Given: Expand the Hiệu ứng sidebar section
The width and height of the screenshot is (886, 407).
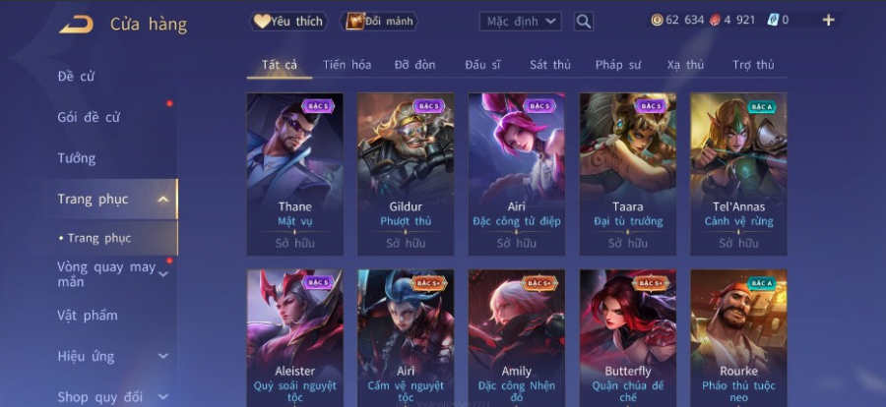Looking at the screenshot, I should click(163, 356).
